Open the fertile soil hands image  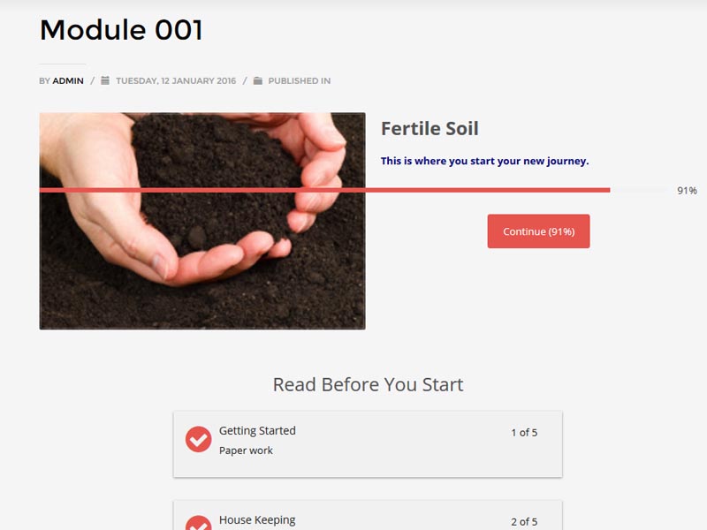(202, 221)
